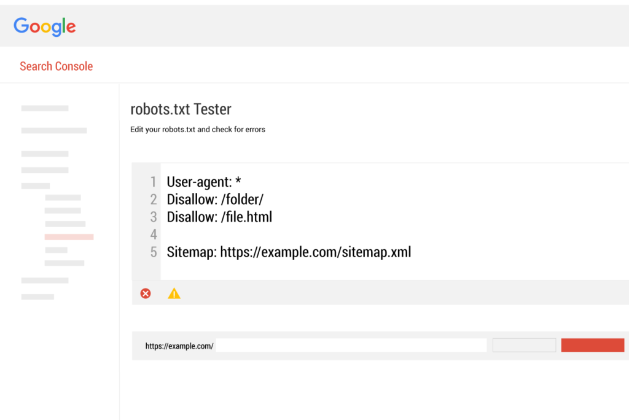Click the https://example.com/ domain label
629x420 pixels.
click(x=179, y=346)
